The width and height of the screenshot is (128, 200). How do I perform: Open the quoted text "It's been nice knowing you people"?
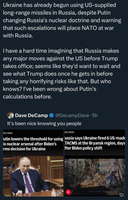click(x=44, y=123)
